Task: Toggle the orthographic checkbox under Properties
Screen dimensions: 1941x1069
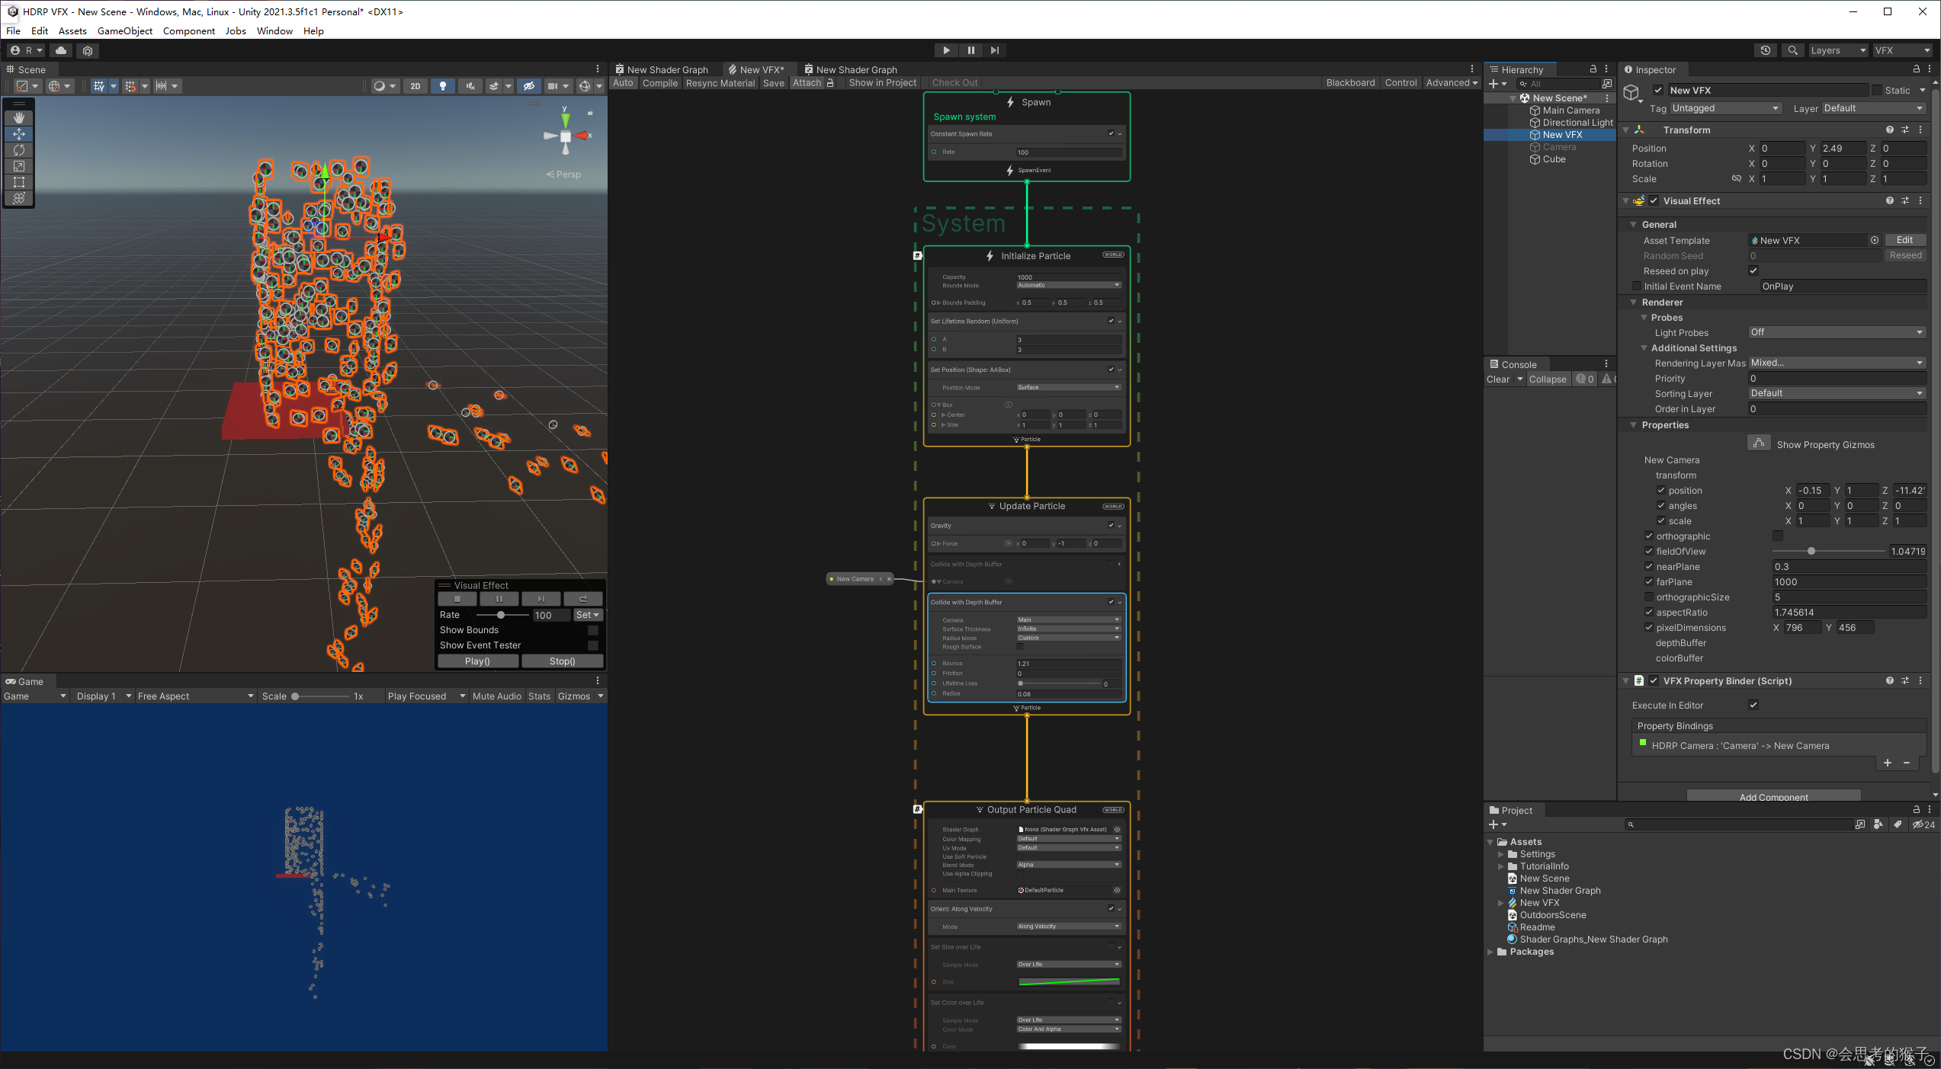Action: click(x=1649, y=536)
